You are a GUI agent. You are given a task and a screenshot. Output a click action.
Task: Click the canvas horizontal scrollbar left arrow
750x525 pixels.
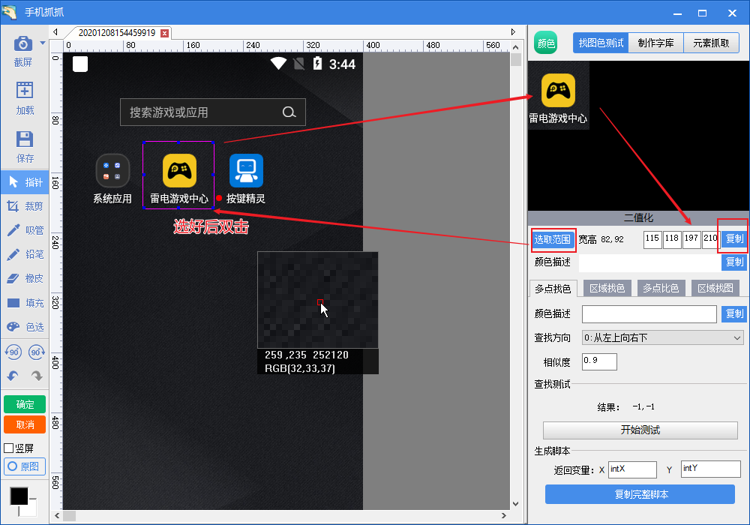pyautogui.click(x=58, y=515)
